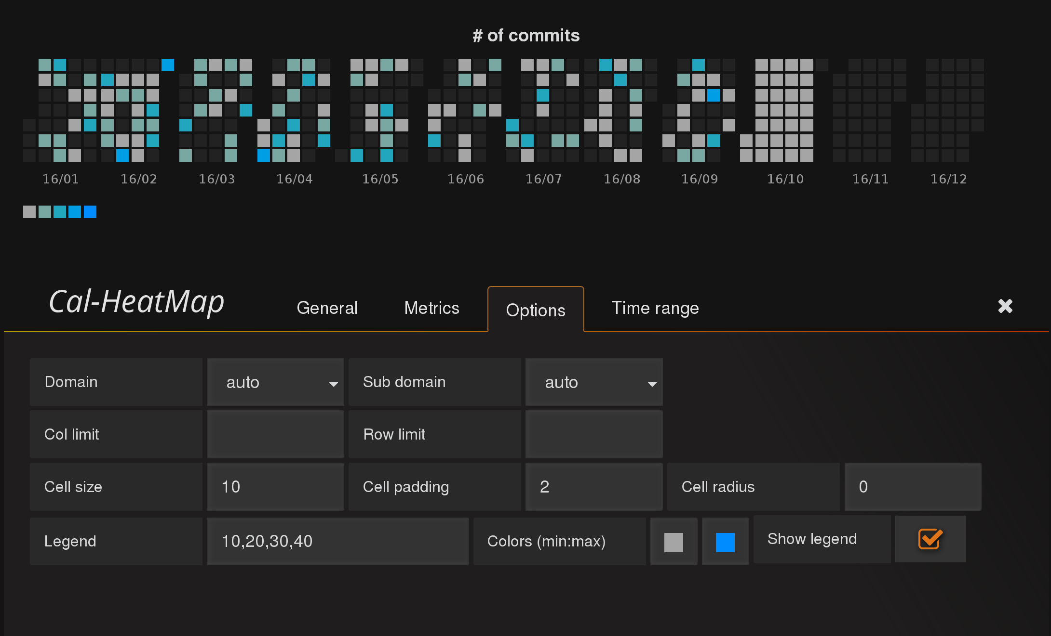
Task: Close the panel editor with X
Action: pyautogui.click(x=1005, y=306)
